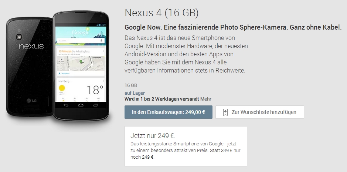Click the nexus logo on the phone's back
The width and height of the screenshot is (347, 172).
[31, 46]
